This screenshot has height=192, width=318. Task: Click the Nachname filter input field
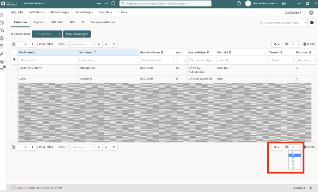tap(48, 60)
